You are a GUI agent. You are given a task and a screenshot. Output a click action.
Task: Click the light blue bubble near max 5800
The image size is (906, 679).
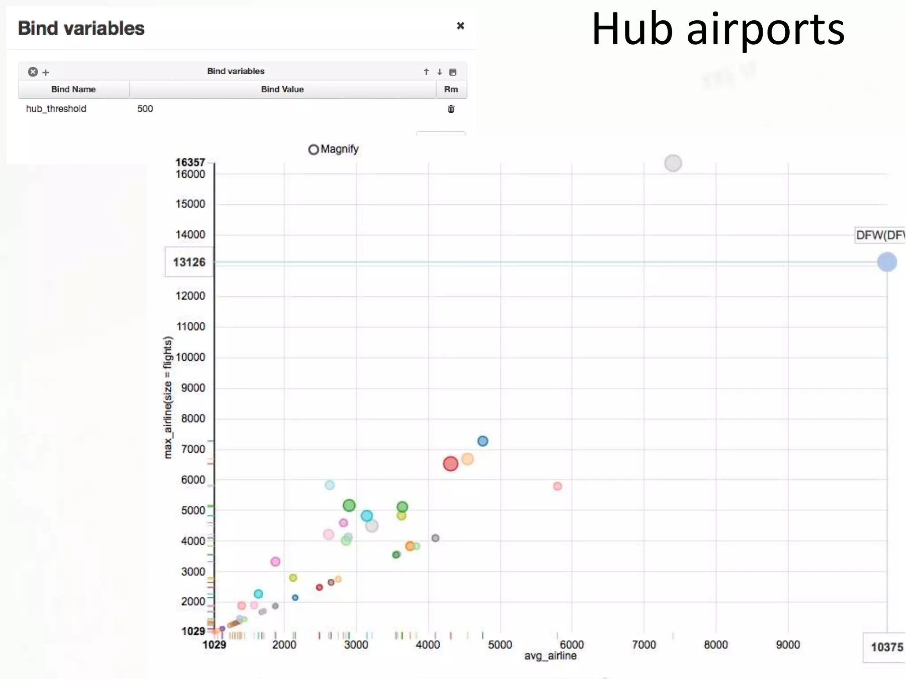click(330, 485)
